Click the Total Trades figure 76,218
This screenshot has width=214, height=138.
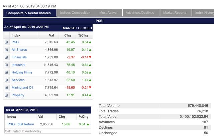click(x=202, y=111)
